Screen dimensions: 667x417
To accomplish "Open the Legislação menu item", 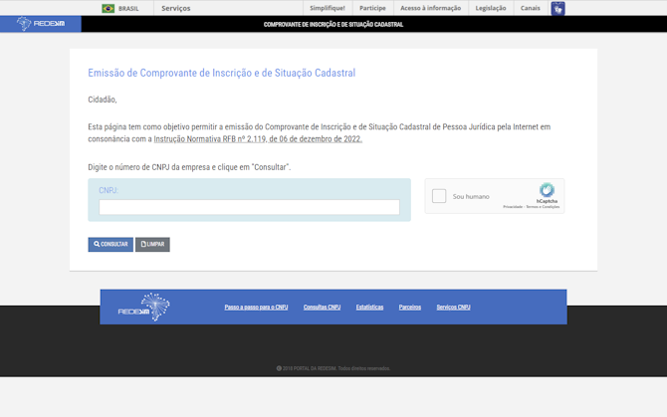I will coord(490,8).
